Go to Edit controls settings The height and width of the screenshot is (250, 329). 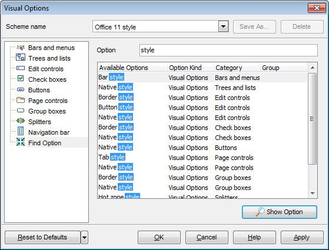[x=46, y=69]
